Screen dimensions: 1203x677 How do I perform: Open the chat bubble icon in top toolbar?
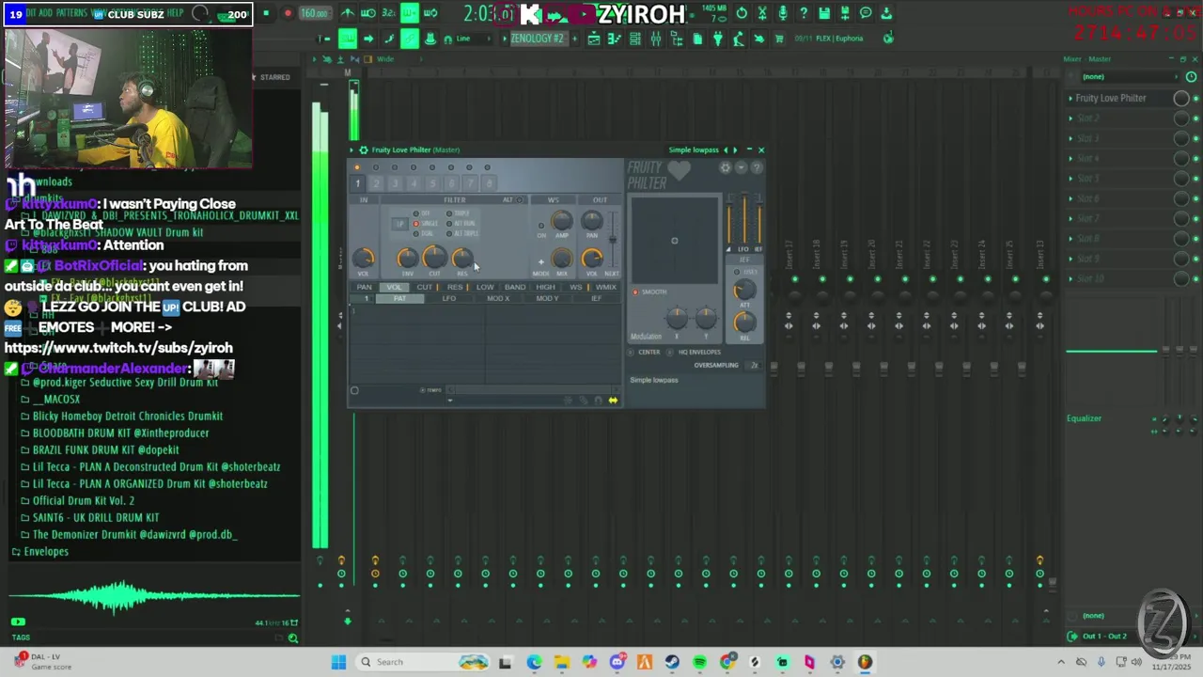click(x=867, y=13)
